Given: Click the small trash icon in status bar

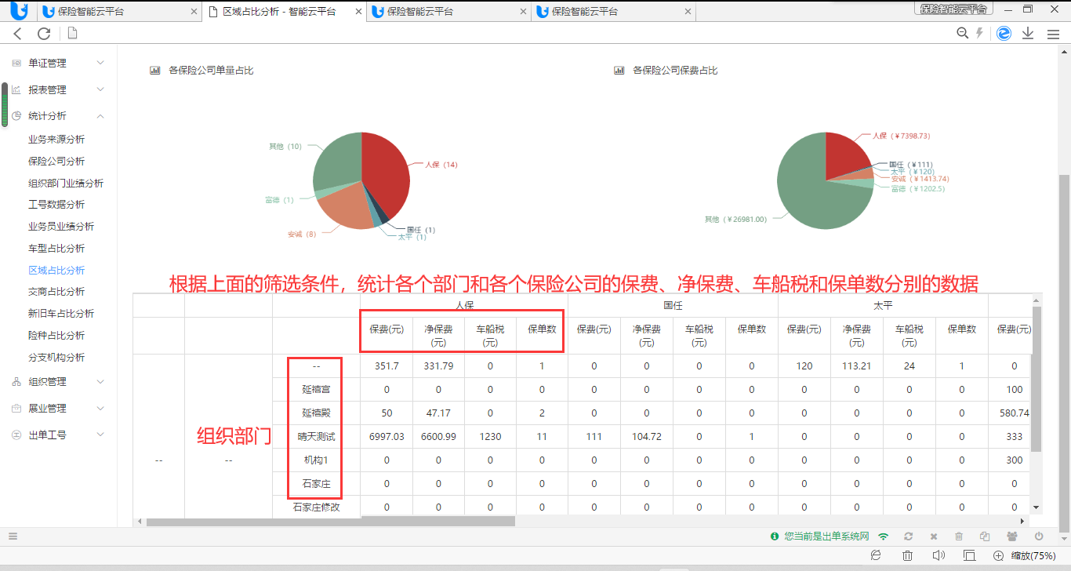Looking at the screenshot, I should pyautogui.click(x=959, y=536).
